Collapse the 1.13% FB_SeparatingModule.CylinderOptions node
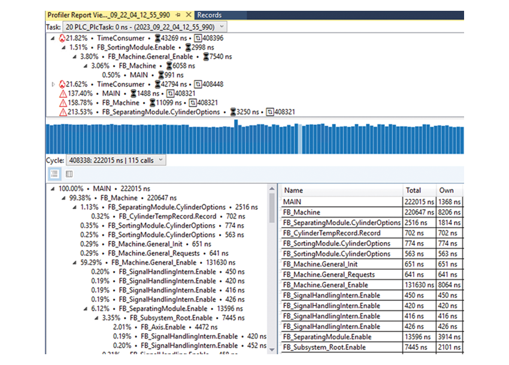509x365 pixels. [74, 207]
